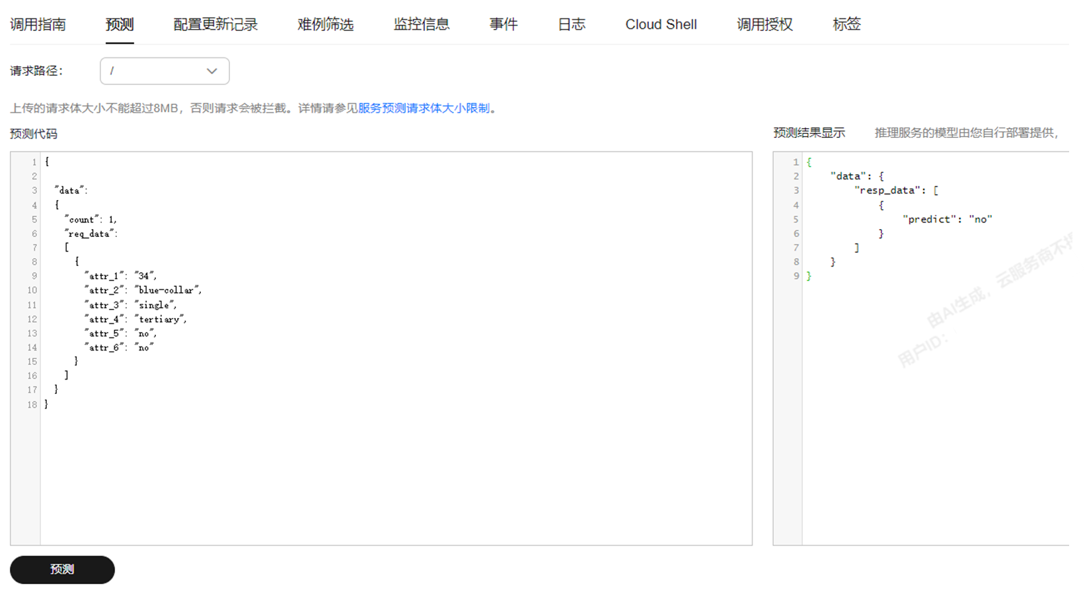Image resolution: width=1085 pixels, height=594 pixels.
Task: Switch to 配置更新记录 tab
Action: coord(215,24)
